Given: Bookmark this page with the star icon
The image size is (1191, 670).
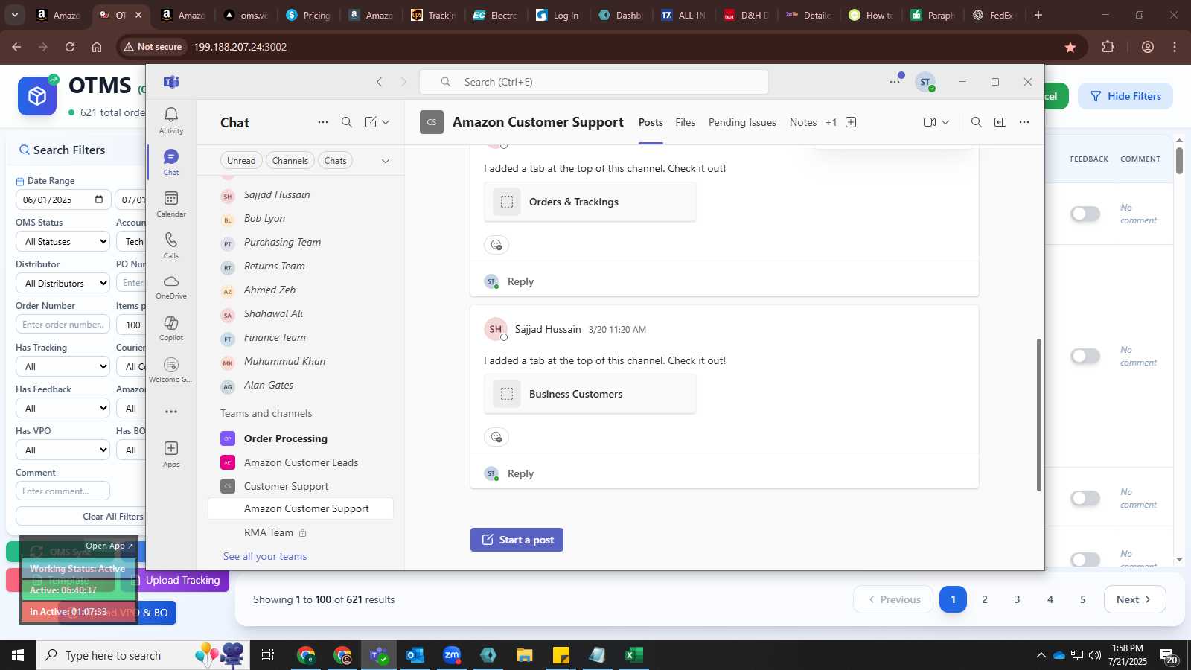Looking at the screenshot, I should pyautogui.click(x=1070, y=47).
